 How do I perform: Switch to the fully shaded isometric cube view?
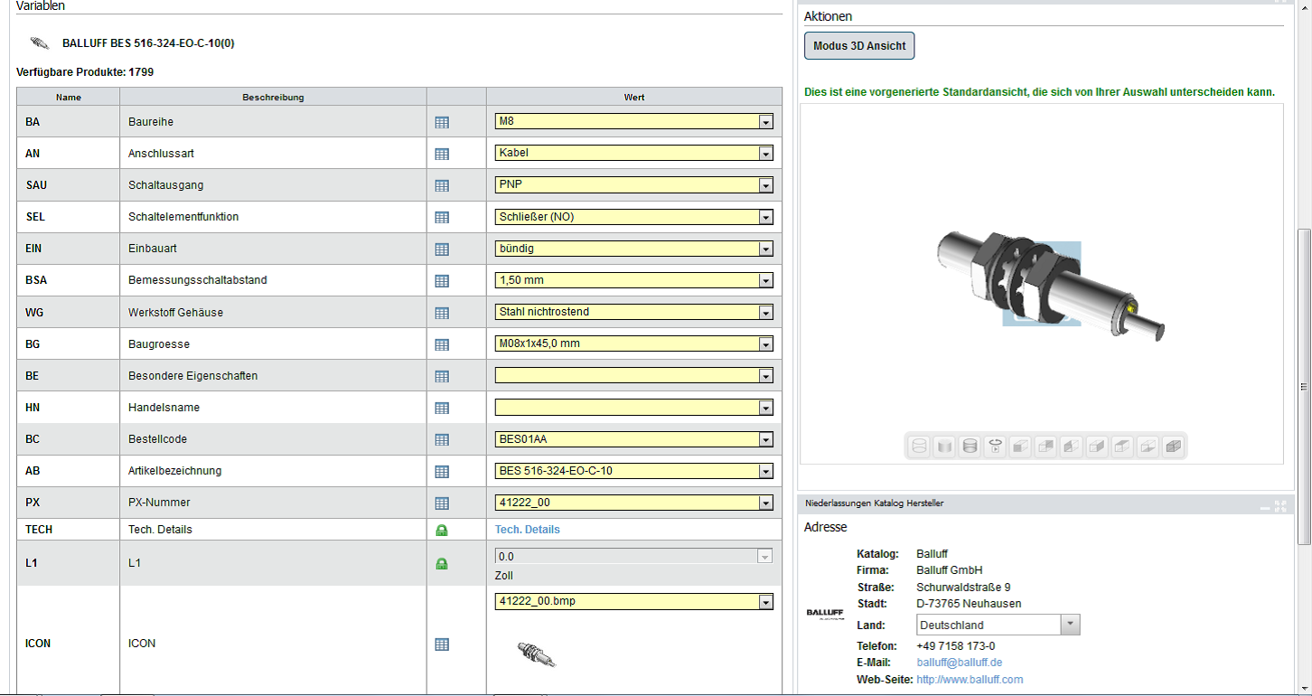pyautogui.click(x=1173, y=446)
